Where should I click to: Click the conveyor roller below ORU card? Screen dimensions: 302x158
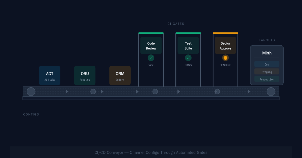(x=93, y=92)
